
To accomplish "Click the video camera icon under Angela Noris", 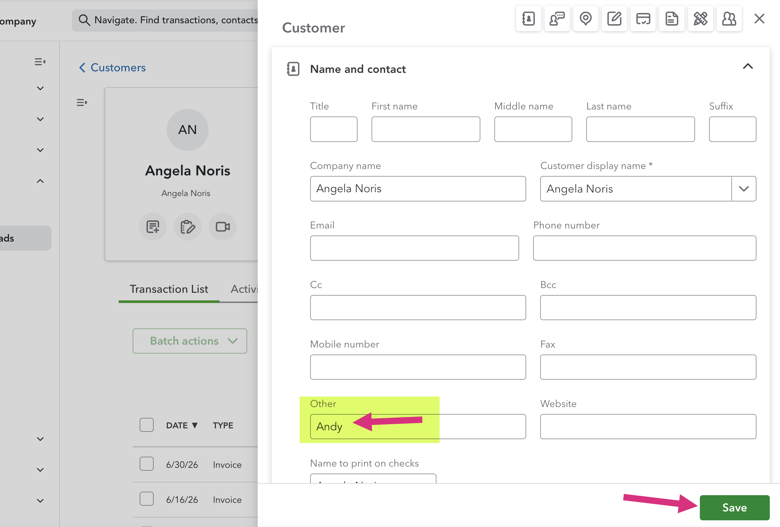I will click(223, 227).
